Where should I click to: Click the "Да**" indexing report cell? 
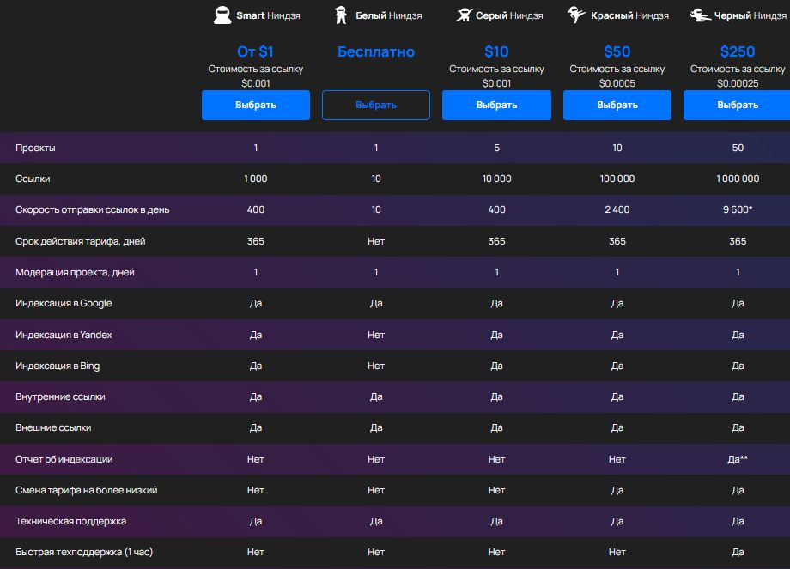(737, 459)
